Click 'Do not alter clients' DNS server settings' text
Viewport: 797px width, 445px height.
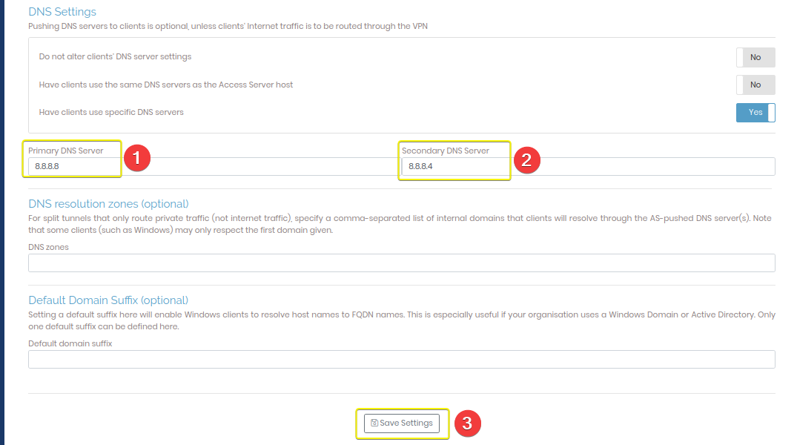coord(116,56)
